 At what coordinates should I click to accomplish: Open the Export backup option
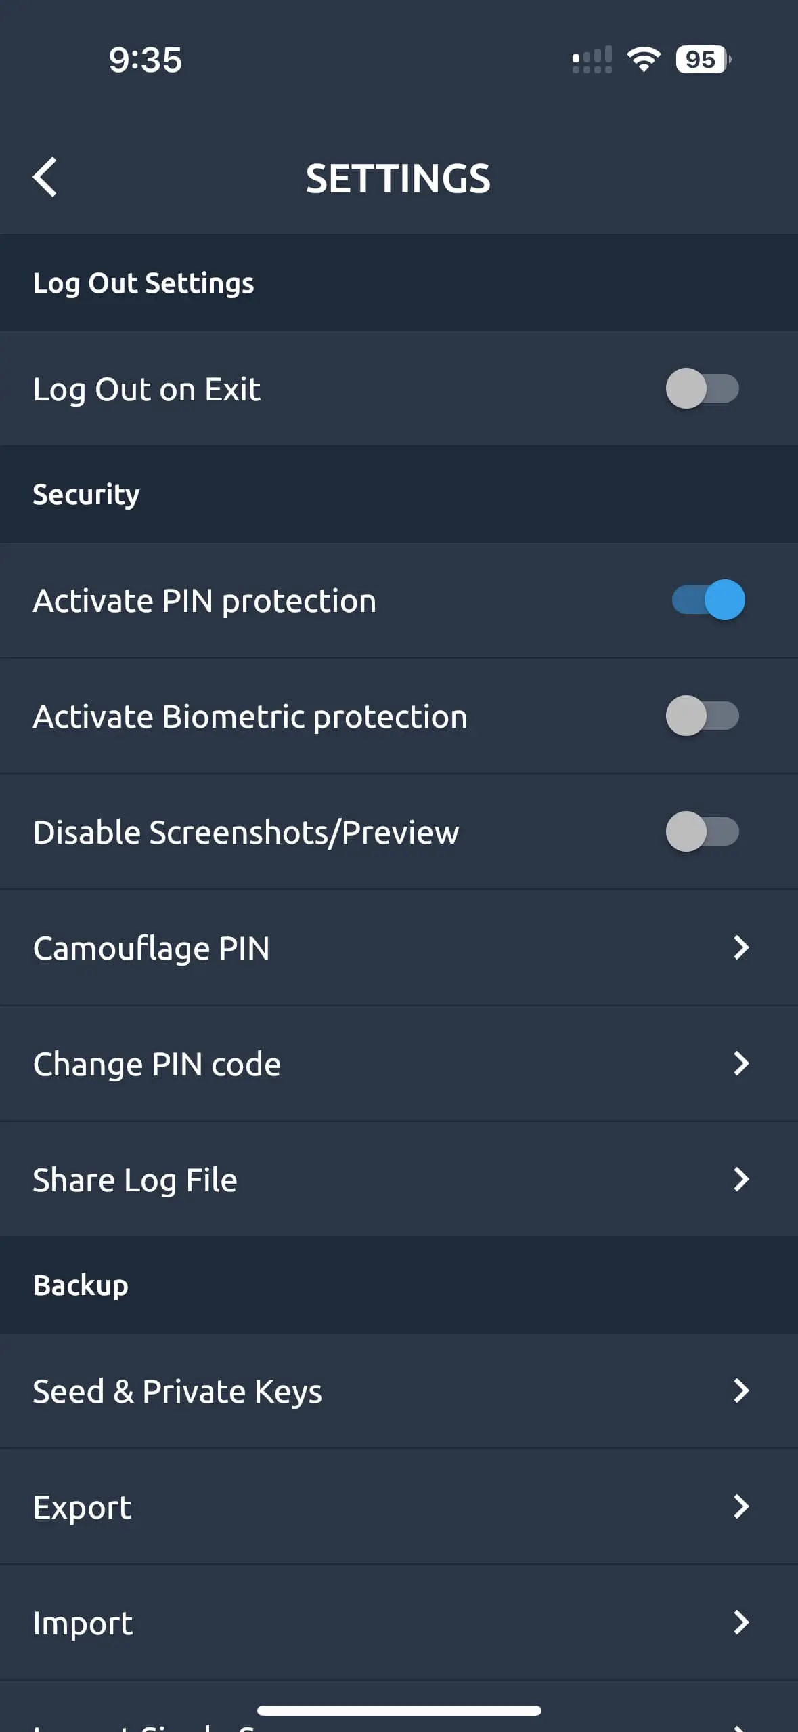(x=399, y=1507)
